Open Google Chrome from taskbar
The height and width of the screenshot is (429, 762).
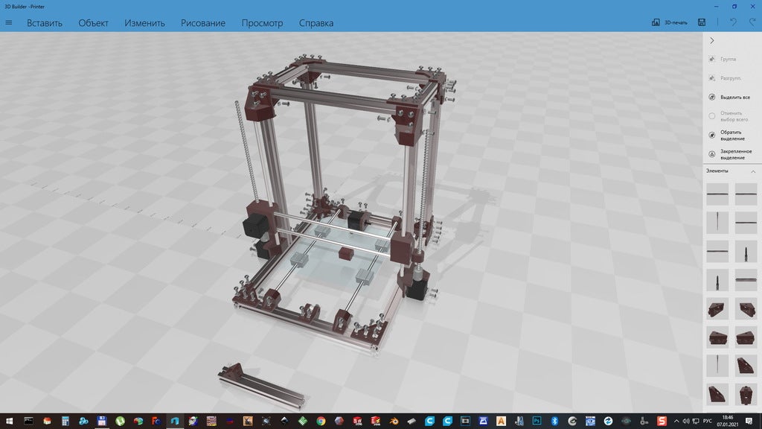point(321,421)
